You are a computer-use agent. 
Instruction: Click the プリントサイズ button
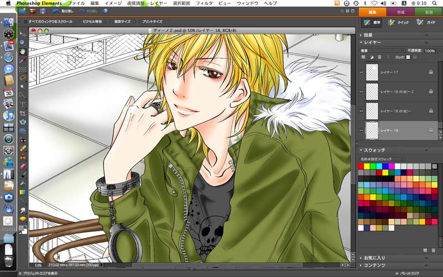coord(152,22)
